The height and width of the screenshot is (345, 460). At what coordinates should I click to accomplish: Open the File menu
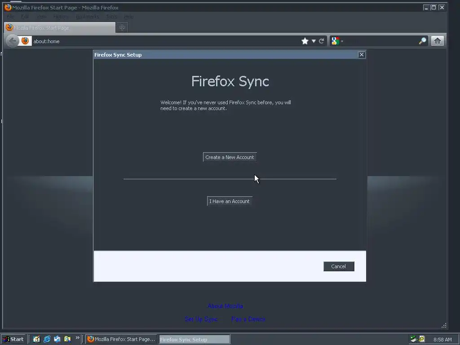[x=10, y=17]
